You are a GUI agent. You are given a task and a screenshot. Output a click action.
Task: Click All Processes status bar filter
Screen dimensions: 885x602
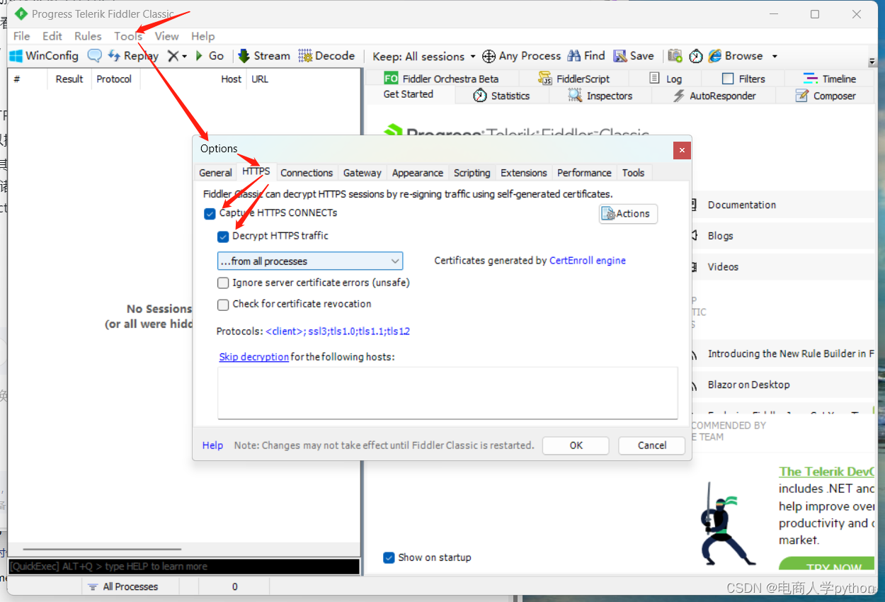122,586
